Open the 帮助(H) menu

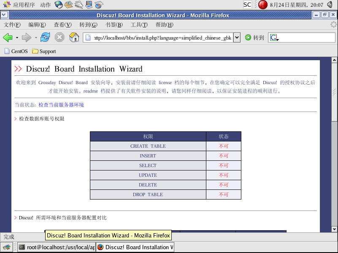click(165, 25)
